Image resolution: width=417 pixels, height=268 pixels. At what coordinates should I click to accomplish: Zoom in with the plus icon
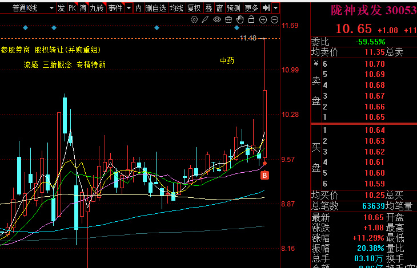coord(263,19)
